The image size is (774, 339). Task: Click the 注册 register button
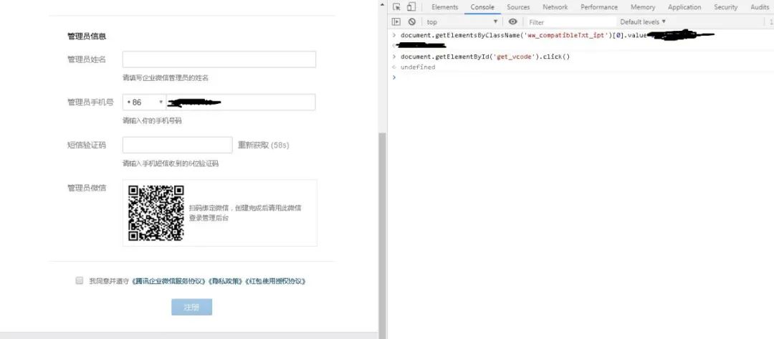click(191, 307)
